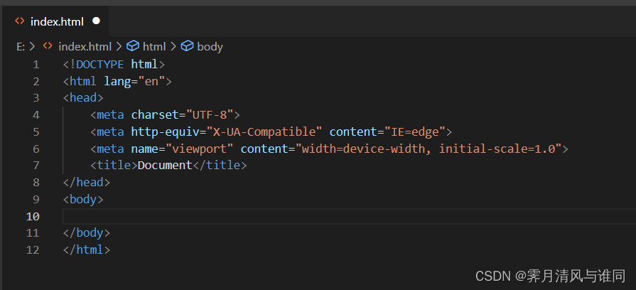Expand the index.html breadcrumb item
The width and height of the screenshot is (636, 290).
pyautogui.click(x=85, y=46)
